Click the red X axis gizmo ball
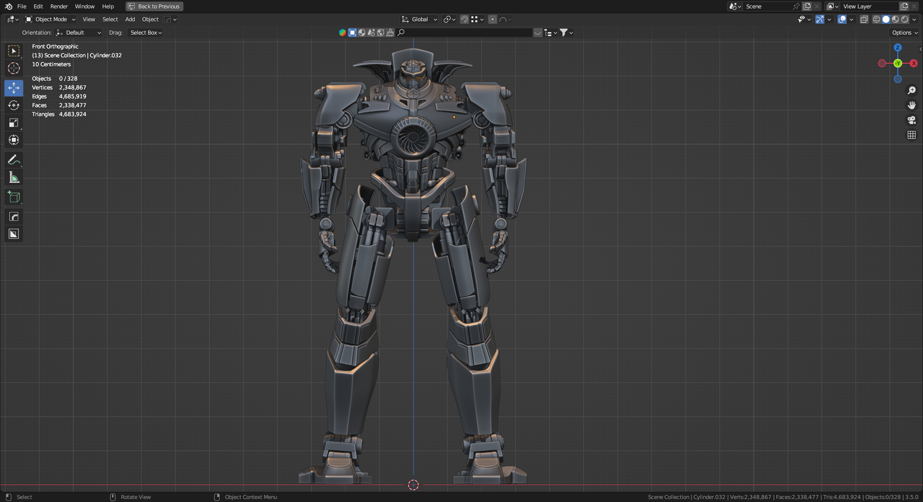The image size is (923, 502). click(x=914, y=63)
